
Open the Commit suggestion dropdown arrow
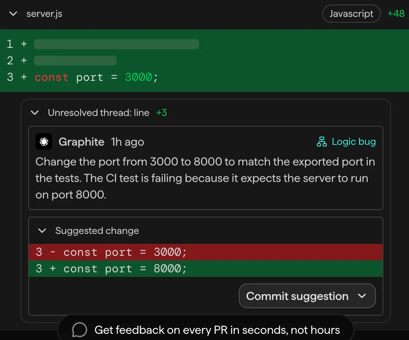pyautogui.click(x=362, y=296)
